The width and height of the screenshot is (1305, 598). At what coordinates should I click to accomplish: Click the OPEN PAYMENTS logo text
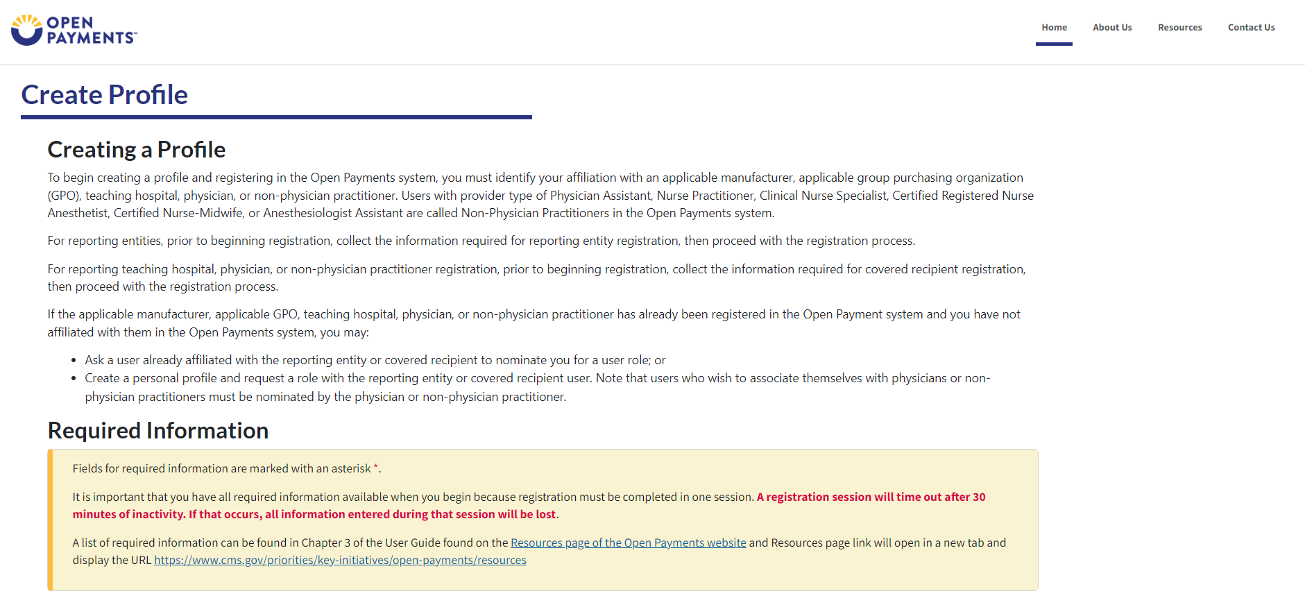click(91, 31)
